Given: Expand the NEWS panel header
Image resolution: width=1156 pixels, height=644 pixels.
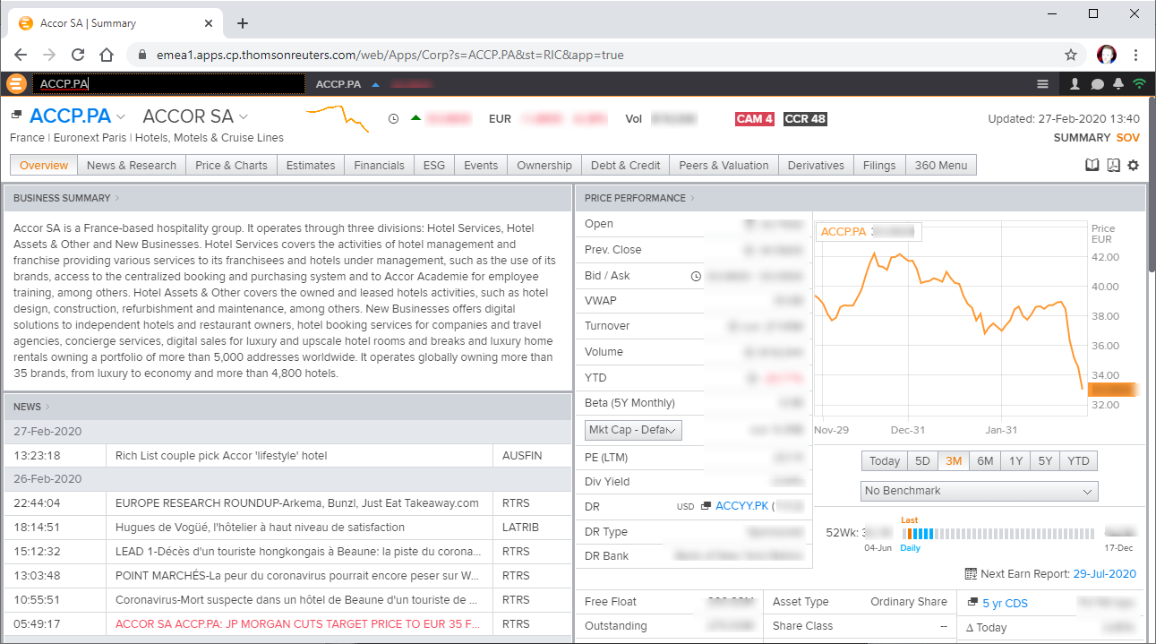Looking at the screenshot, I should pyautogui.click(x=31, y=407).
